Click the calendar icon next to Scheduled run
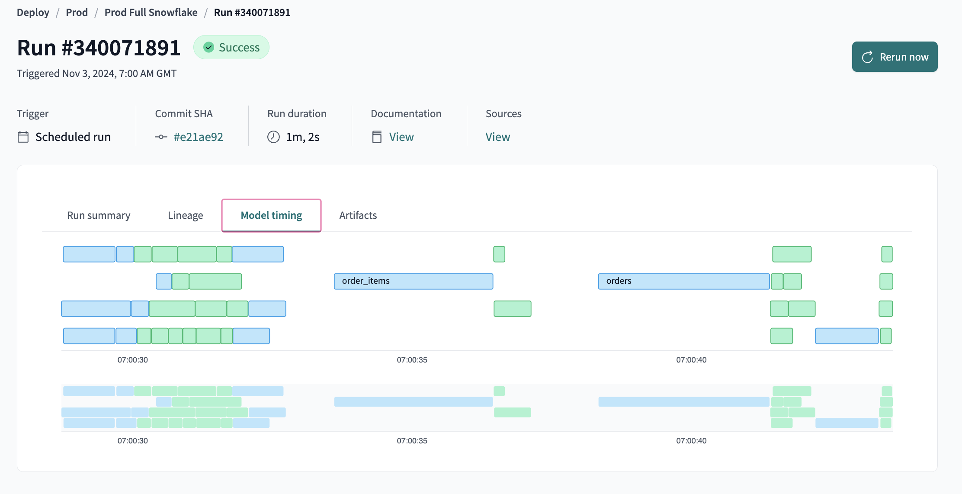 click(x=24, y=136)
